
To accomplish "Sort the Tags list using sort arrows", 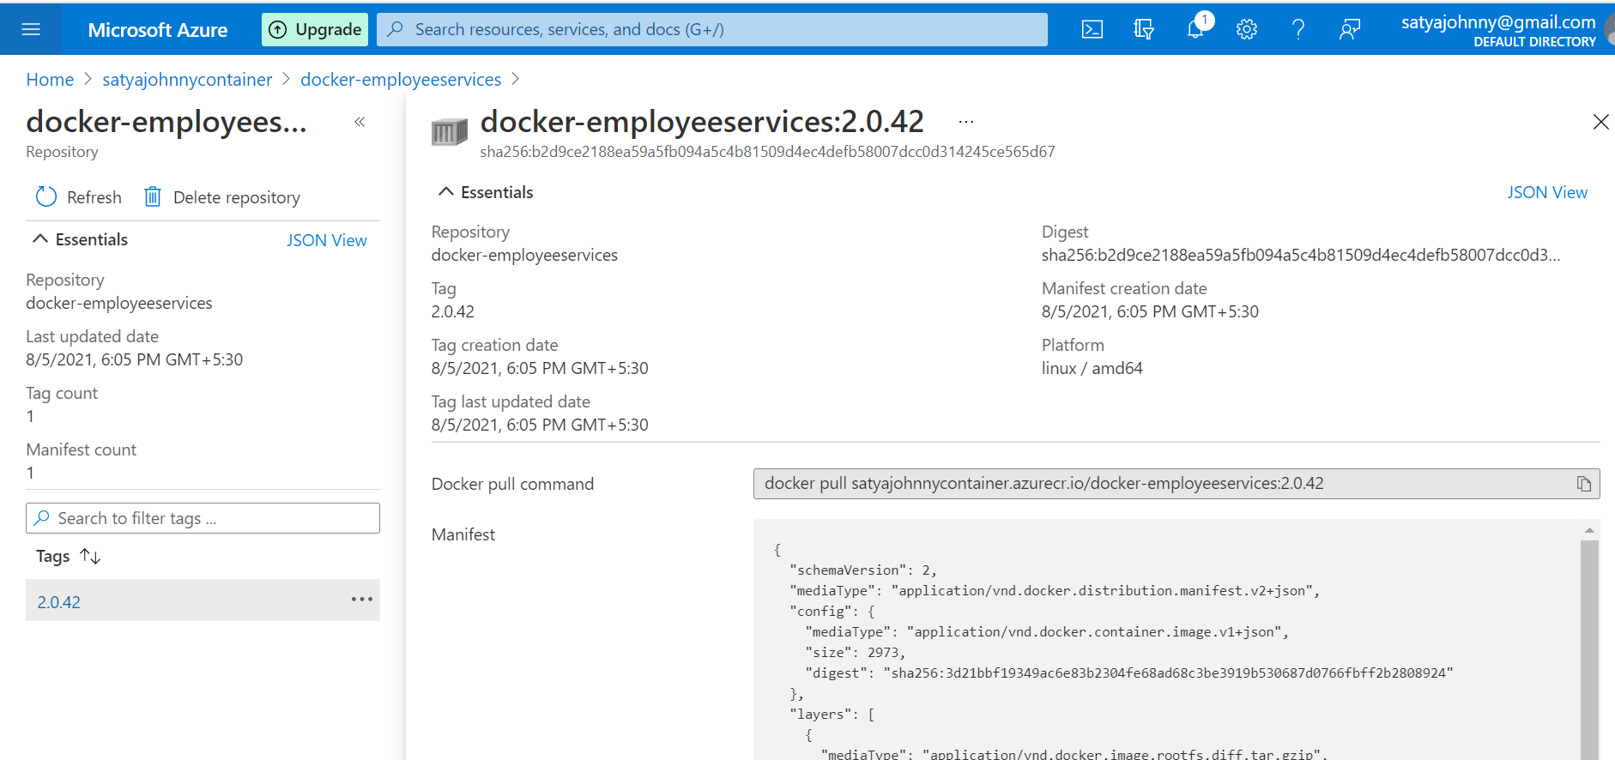I will coord(90,557).
